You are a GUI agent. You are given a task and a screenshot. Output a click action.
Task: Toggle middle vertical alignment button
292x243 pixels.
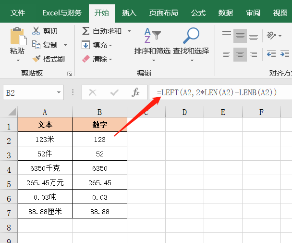point(240,36)
